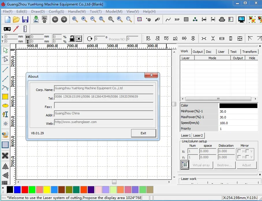Select the ellipse drawing tool

pyautogui.click(x=5, y=106)
